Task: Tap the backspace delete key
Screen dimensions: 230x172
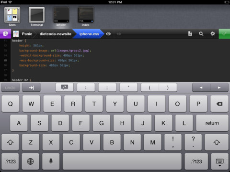Action: (x=219, y=104)
